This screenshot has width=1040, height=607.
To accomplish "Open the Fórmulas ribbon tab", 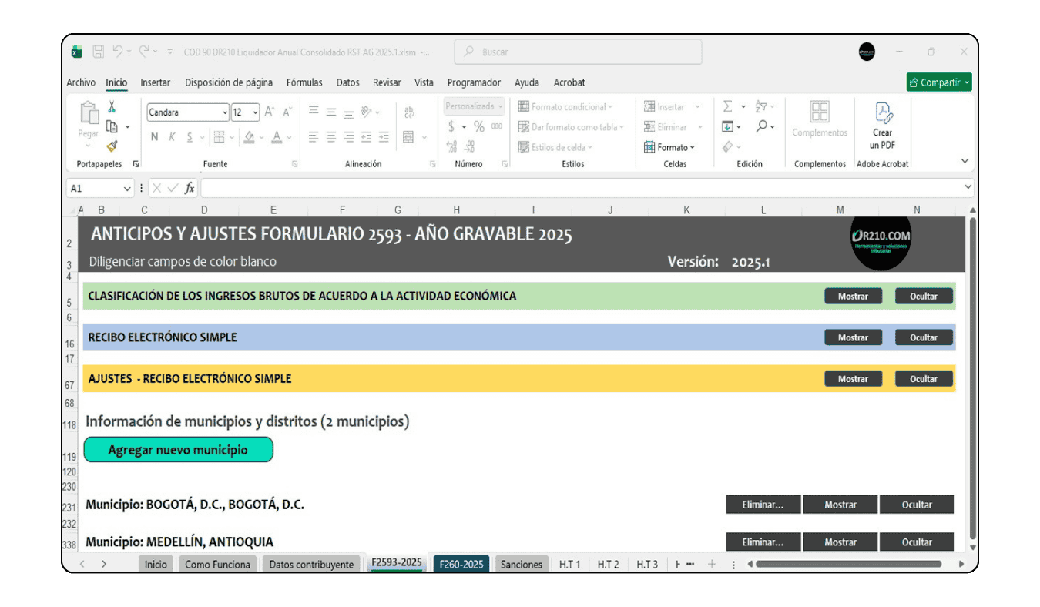I will (304, 82).
